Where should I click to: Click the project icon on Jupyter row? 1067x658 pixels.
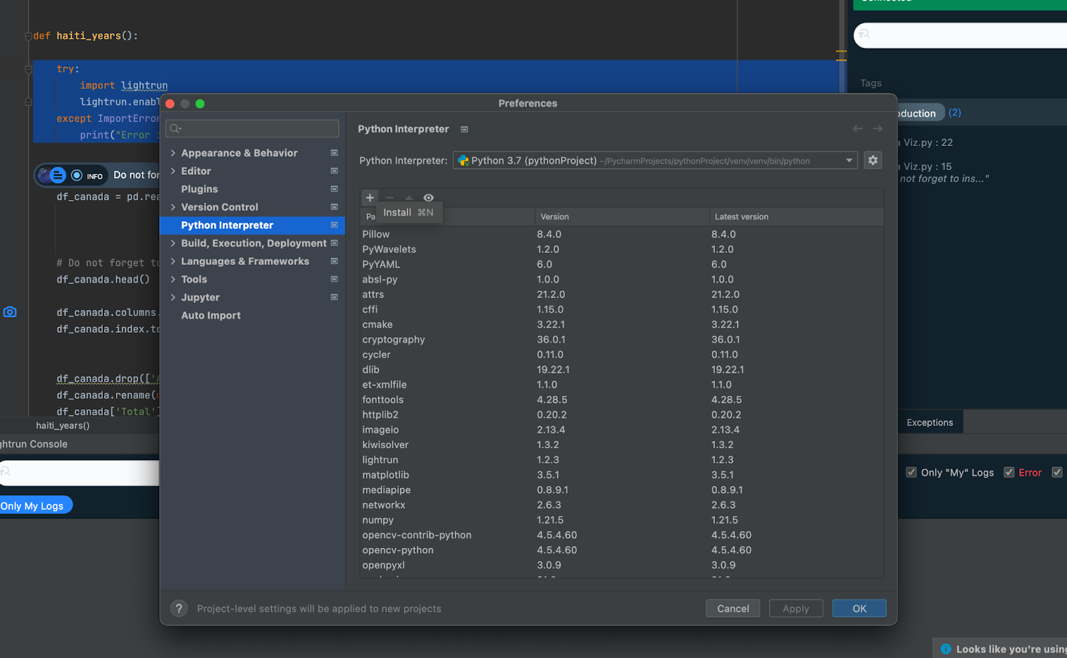tap(334, 297)
